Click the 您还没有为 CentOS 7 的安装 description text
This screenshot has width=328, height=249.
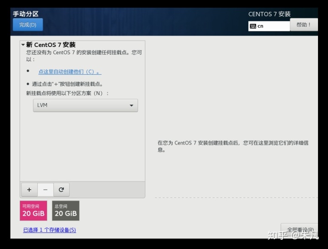(84, 56)
